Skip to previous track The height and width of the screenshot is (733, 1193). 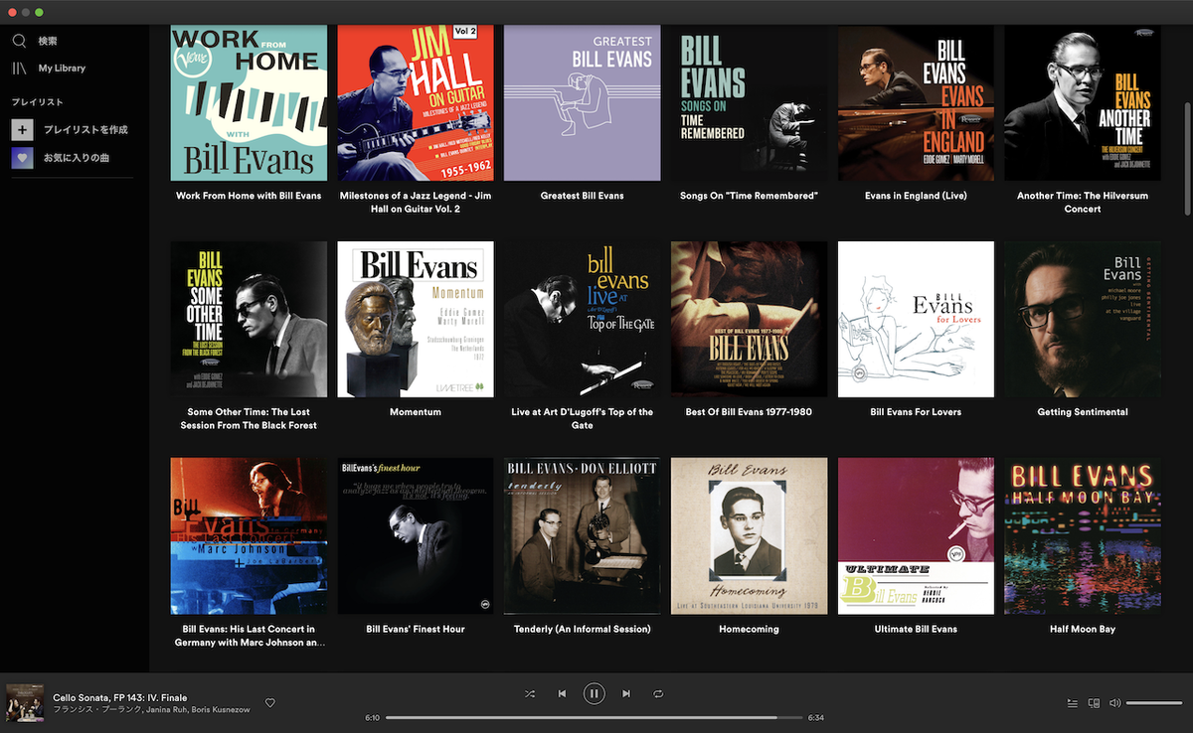point(562,693)
